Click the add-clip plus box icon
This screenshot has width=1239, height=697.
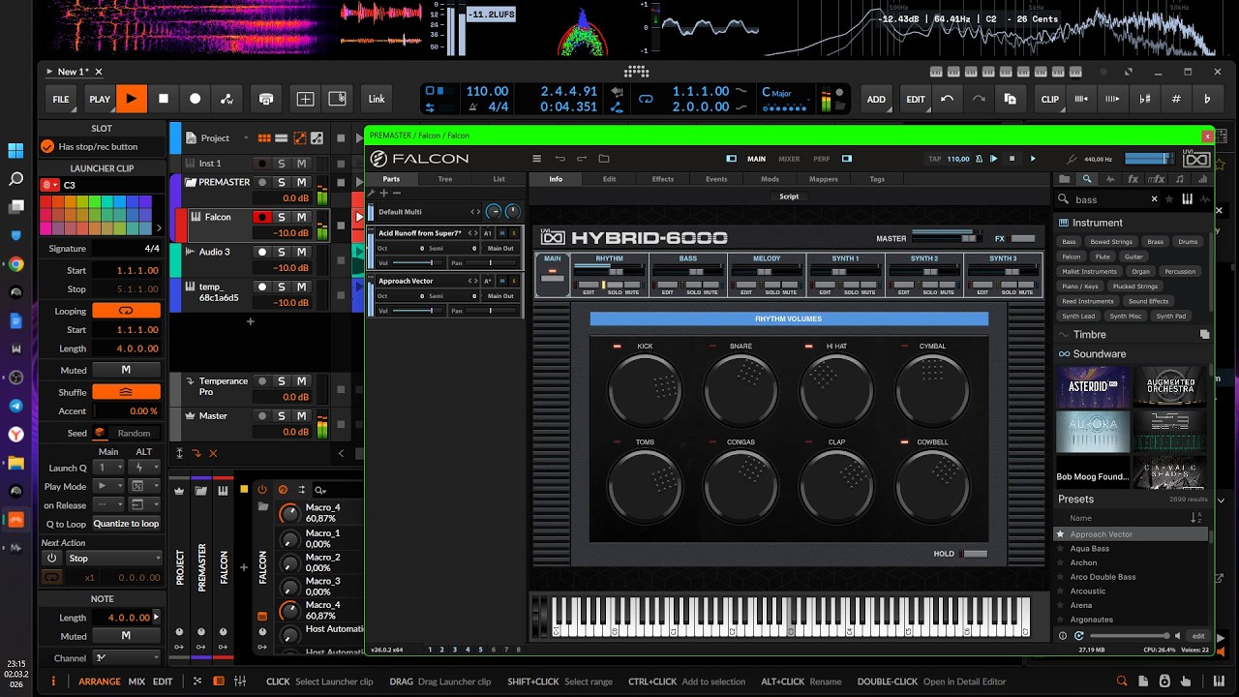[305, 99]
